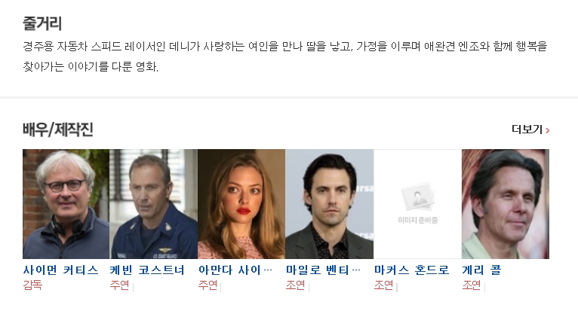Viewport: 578px width, 311px height.
Task: Click the 감독 role label
Action: pos(32,285)
